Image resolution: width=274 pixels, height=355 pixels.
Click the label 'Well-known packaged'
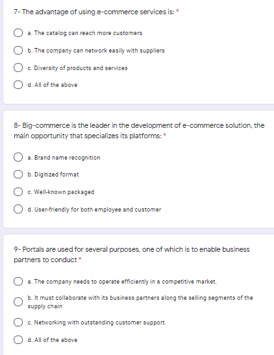tap(61, 192)
